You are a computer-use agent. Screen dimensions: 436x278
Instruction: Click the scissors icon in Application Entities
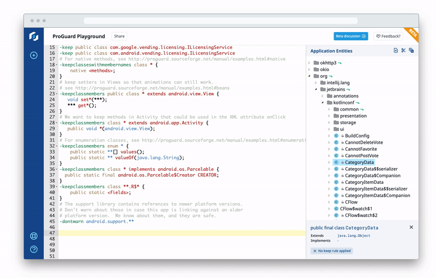click(403, 51)
